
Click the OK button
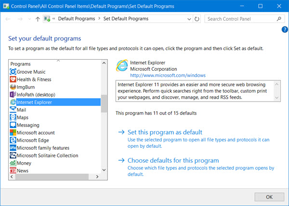coord(269,197)
